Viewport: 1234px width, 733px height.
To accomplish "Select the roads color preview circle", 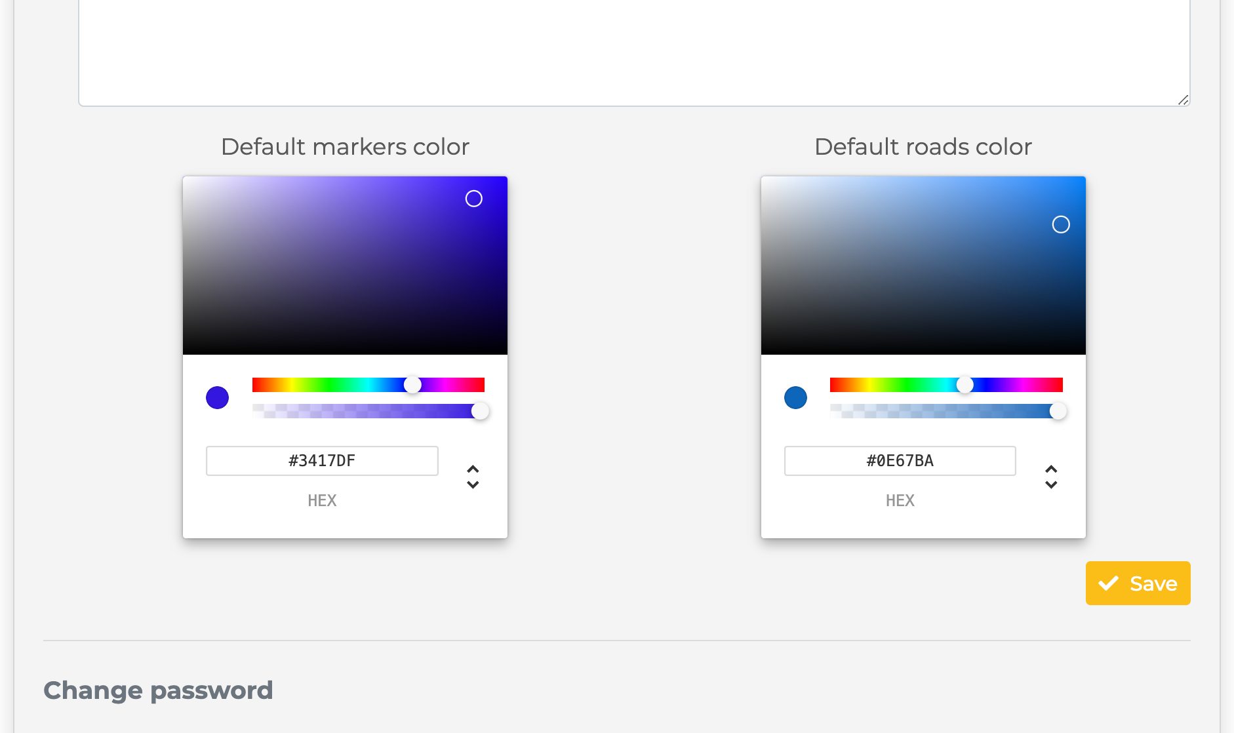I will pyautogui.click(x=795, y=397).
